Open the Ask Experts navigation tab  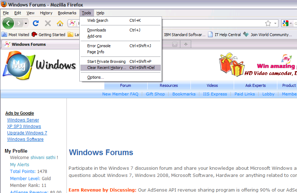coord(256,85)
